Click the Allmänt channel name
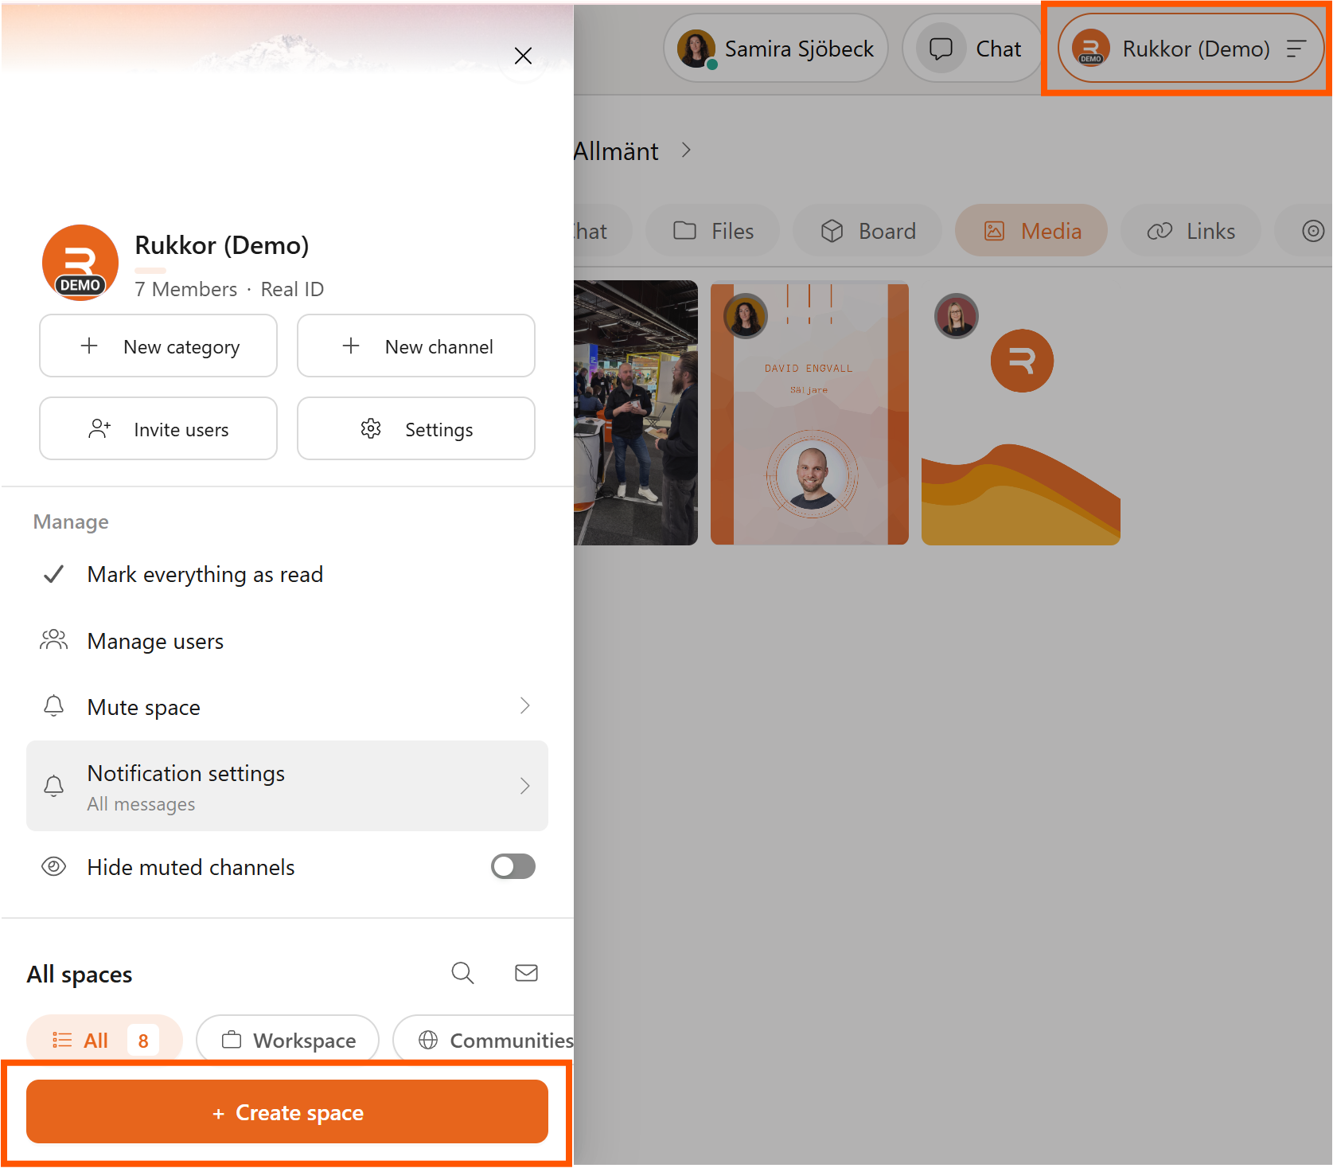The image size is (1333, 1168). tap(616, 151)
